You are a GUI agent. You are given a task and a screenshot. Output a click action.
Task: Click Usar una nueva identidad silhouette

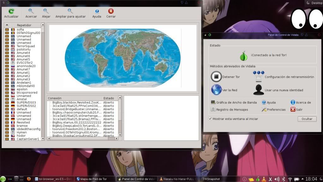259,90
